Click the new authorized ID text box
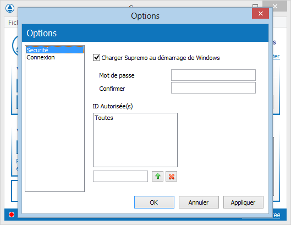Screen dimensions: 291x225 click(x=120, y=177)
